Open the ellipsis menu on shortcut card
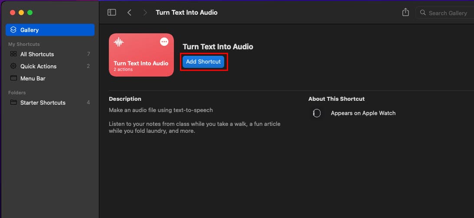 164,42
